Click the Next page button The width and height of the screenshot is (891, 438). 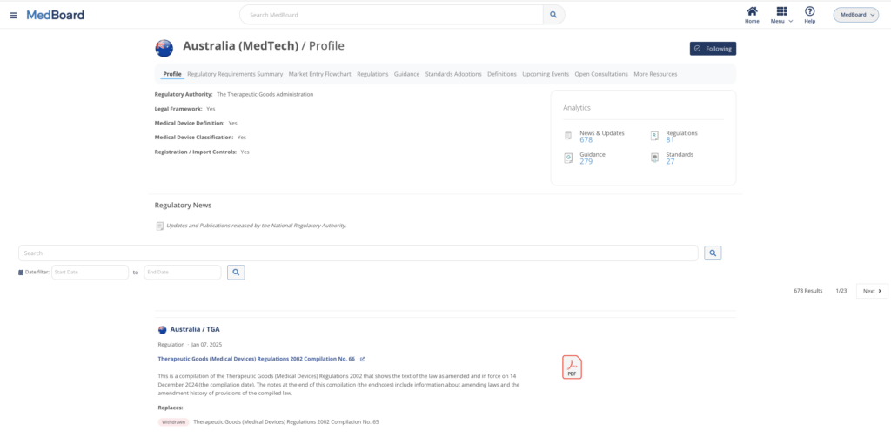coord(872,291)
